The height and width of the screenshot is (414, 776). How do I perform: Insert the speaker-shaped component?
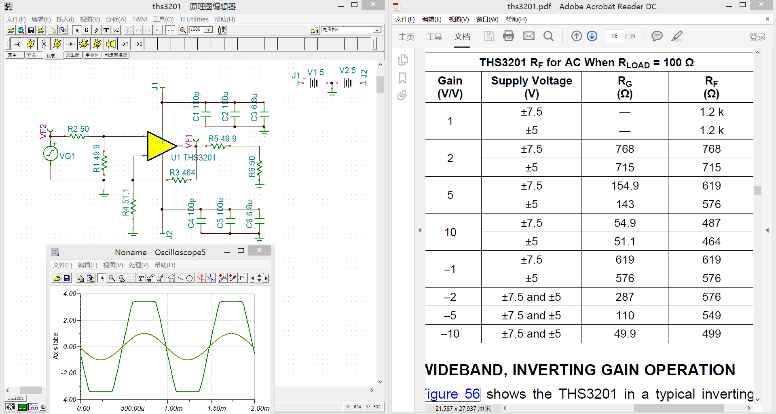(x=111, y=44)
